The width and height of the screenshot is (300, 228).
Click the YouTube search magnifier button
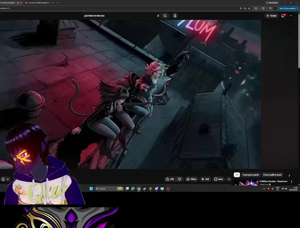(165, 16)
